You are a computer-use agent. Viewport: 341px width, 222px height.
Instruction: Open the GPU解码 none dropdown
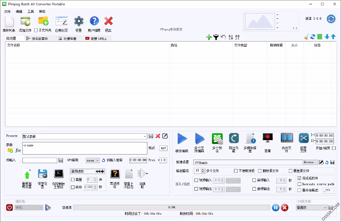(93, 160)
